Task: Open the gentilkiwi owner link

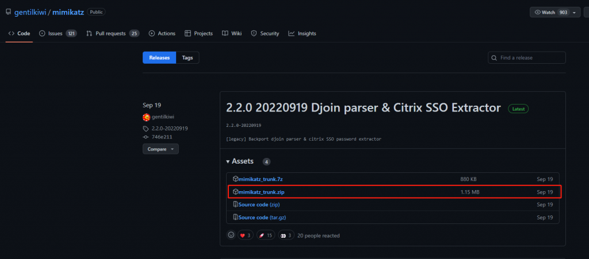Action: point(30,12)
